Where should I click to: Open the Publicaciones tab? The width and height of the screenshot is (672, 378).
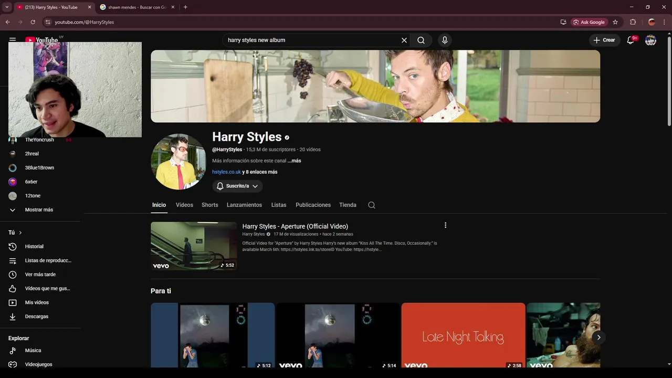click(x=313, y=205)
